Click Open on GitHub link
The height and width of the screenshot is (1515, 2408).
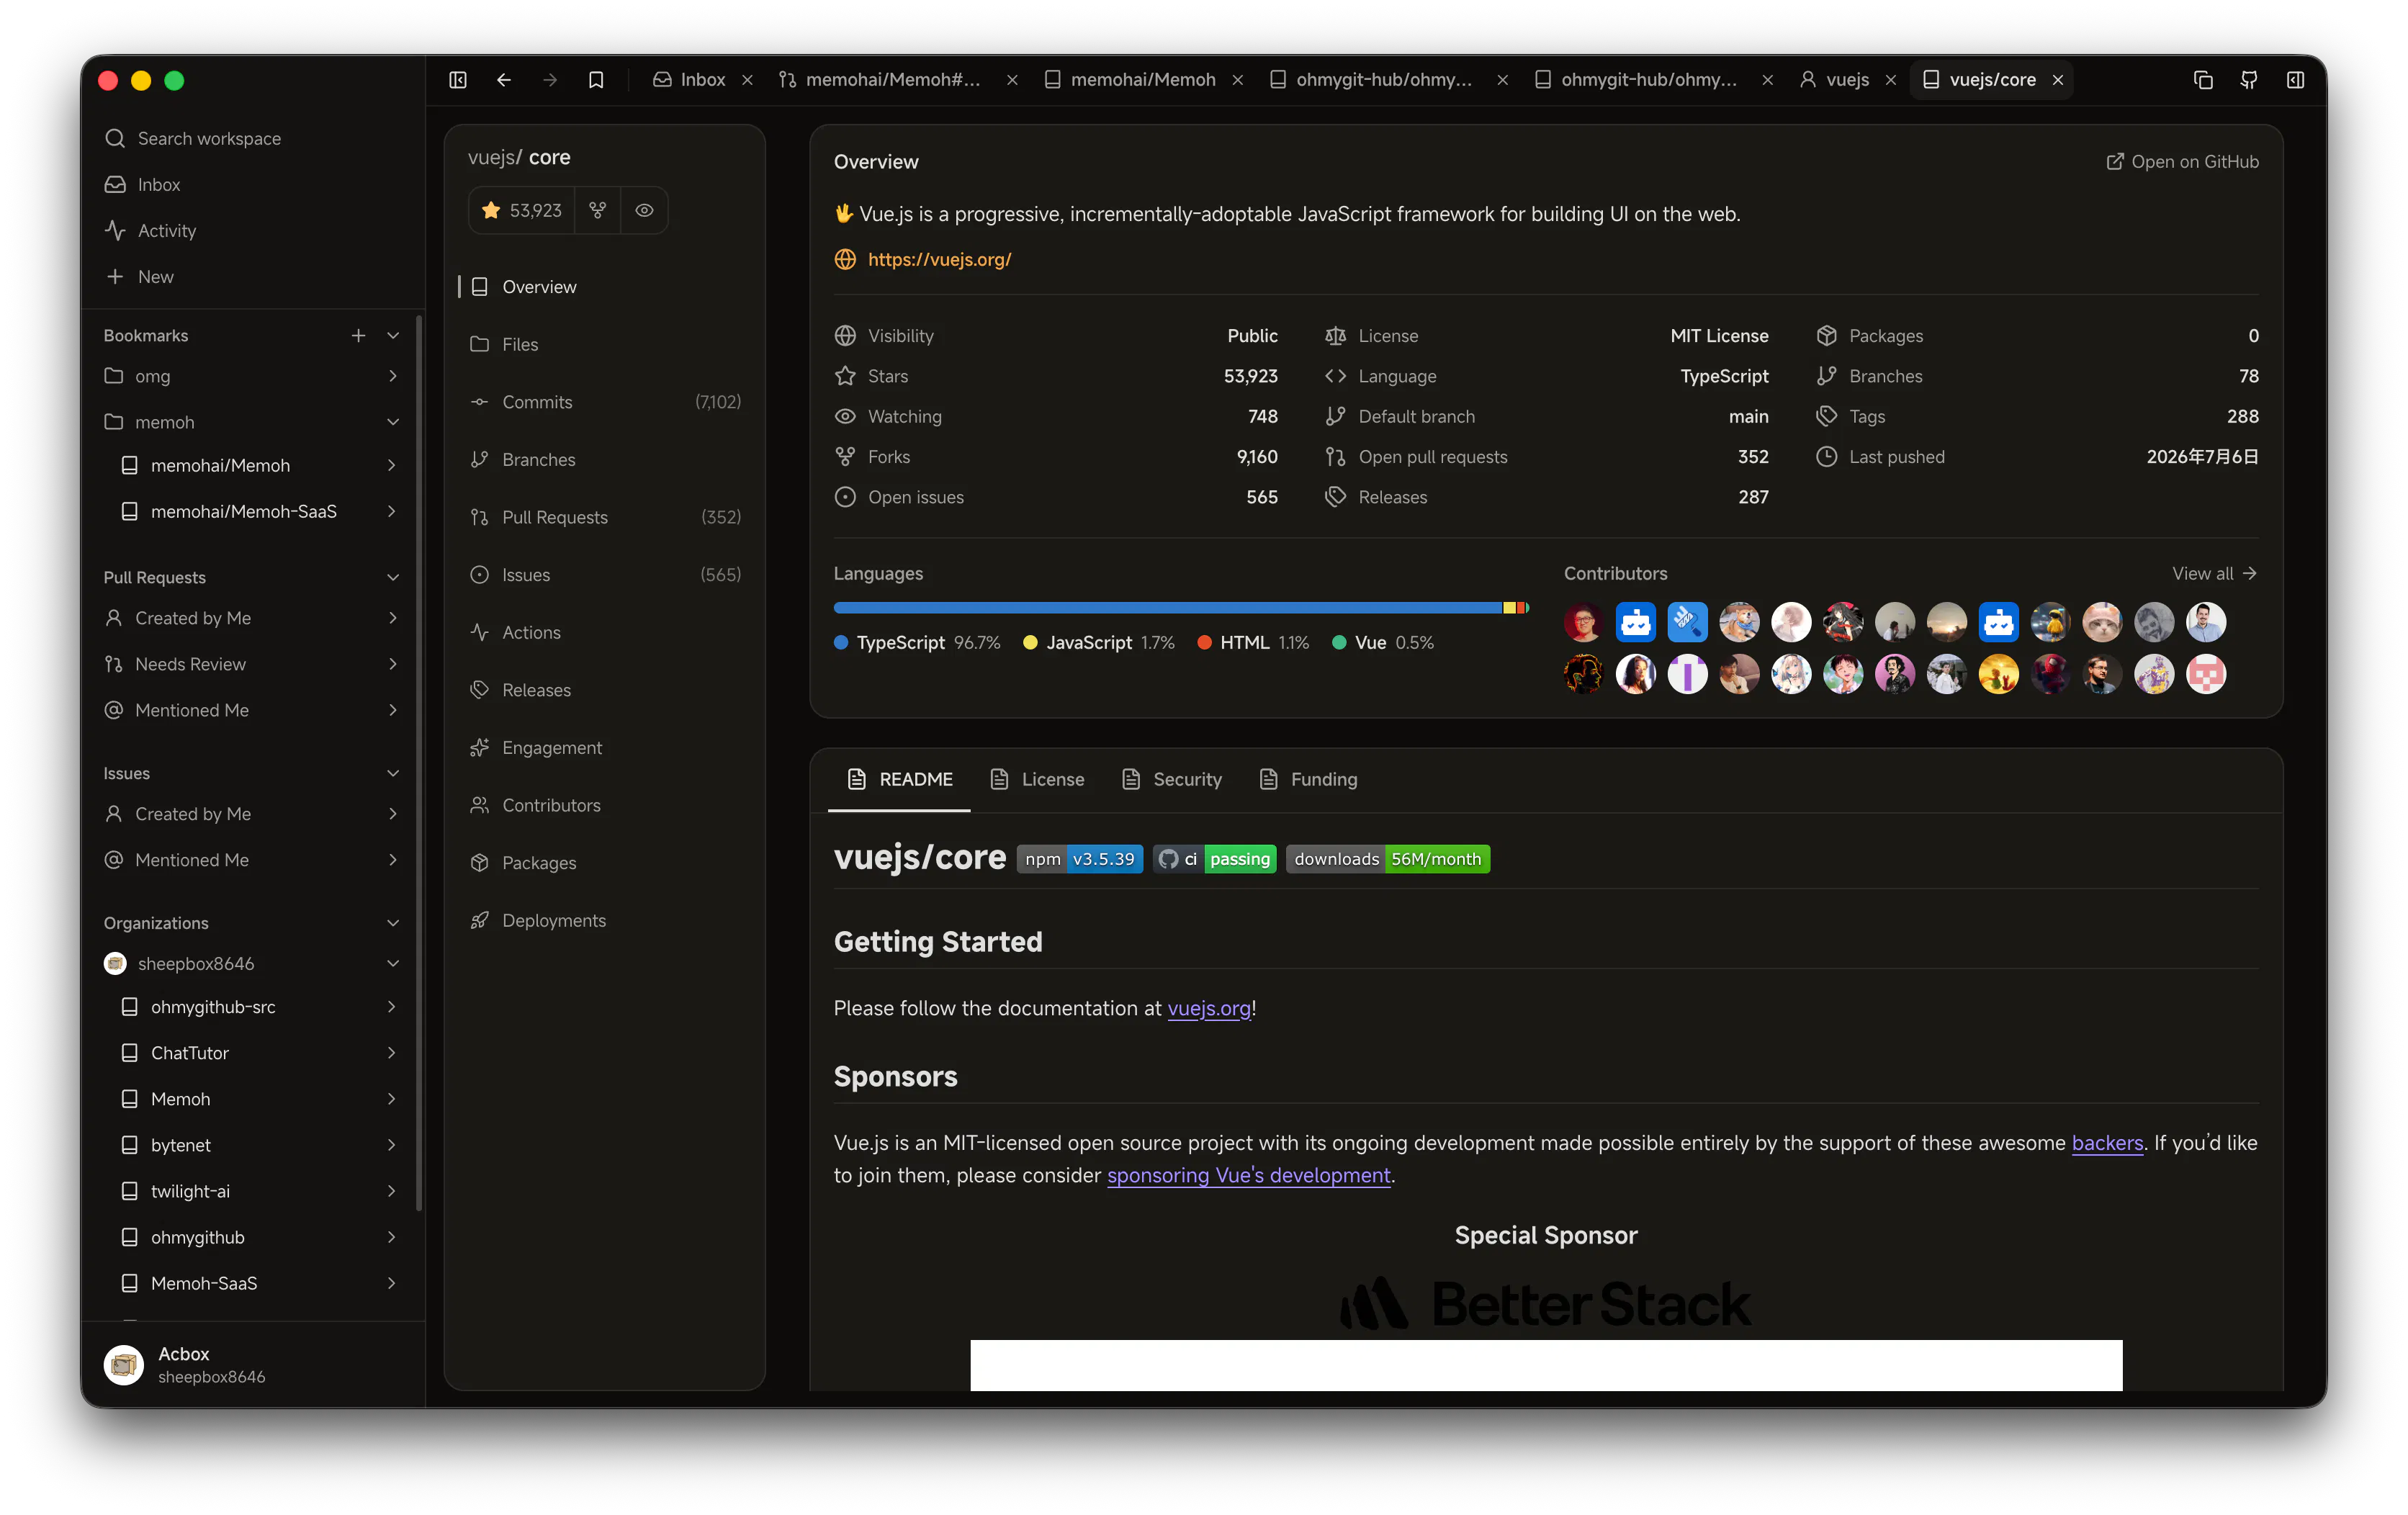pyautogui.click(x=2182, y=162)
